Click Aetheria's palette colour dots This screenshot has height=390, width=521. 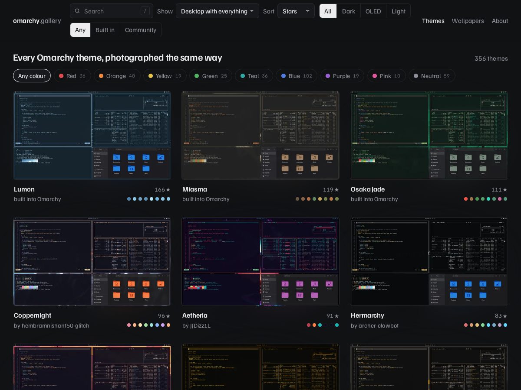323,325
